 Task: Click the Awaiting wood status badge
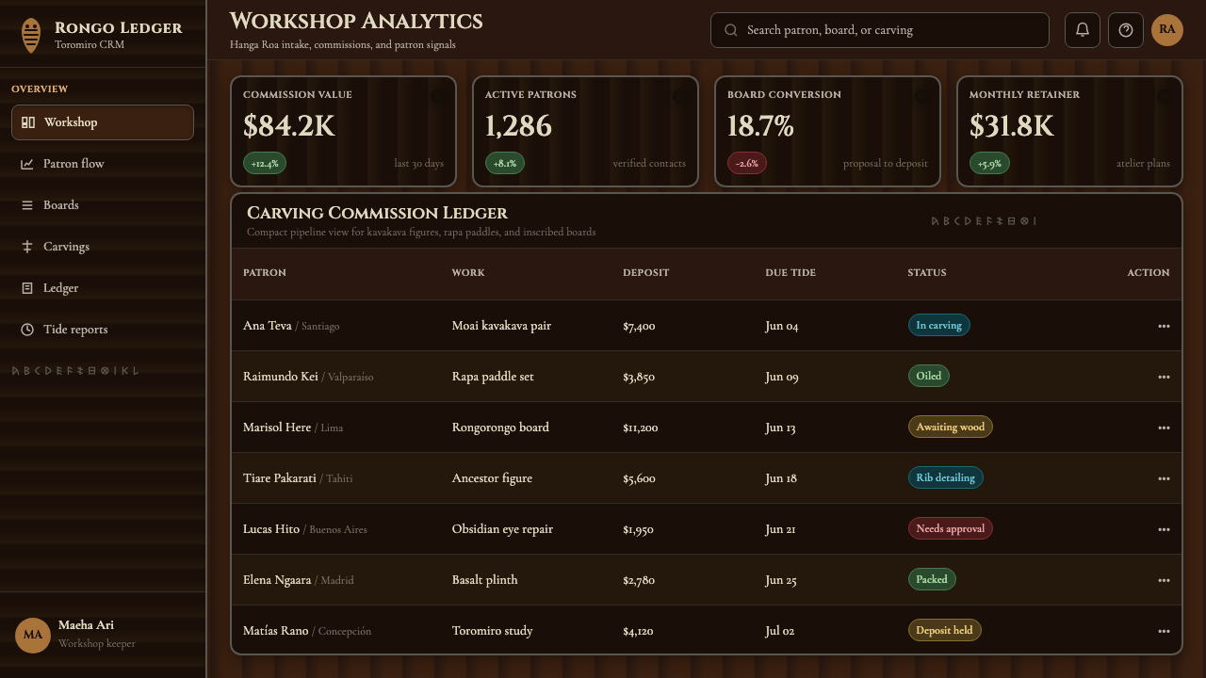(x=950, y=427)
